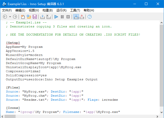Click the OutputDir=userdocs line
The height and width of the screenshot is (118, 164).
pos(52,79)
